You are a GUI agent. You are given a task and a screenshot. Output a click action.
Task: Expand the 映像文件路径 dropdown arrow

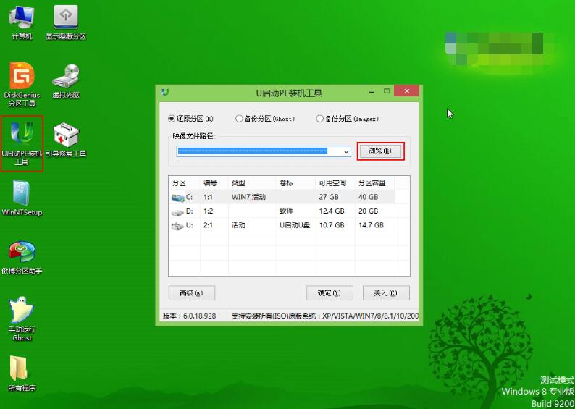pyautogui.click(x=346, y=151)
